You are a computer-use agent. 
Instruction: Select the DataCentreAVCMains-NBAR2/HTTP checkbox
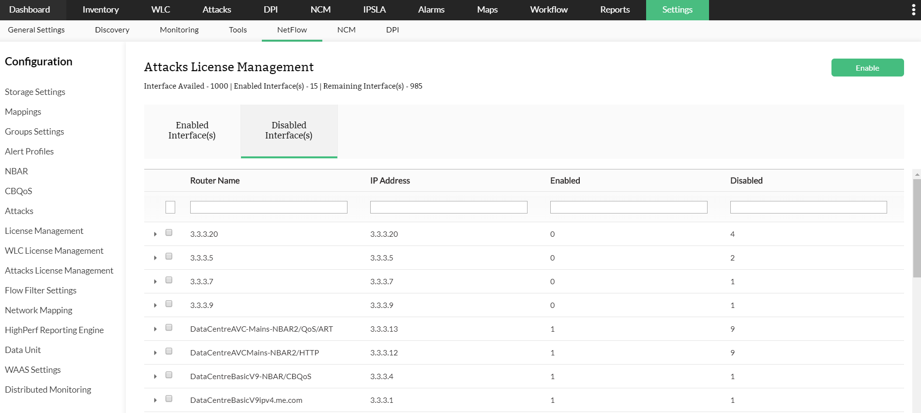click(x=169, y=352)
